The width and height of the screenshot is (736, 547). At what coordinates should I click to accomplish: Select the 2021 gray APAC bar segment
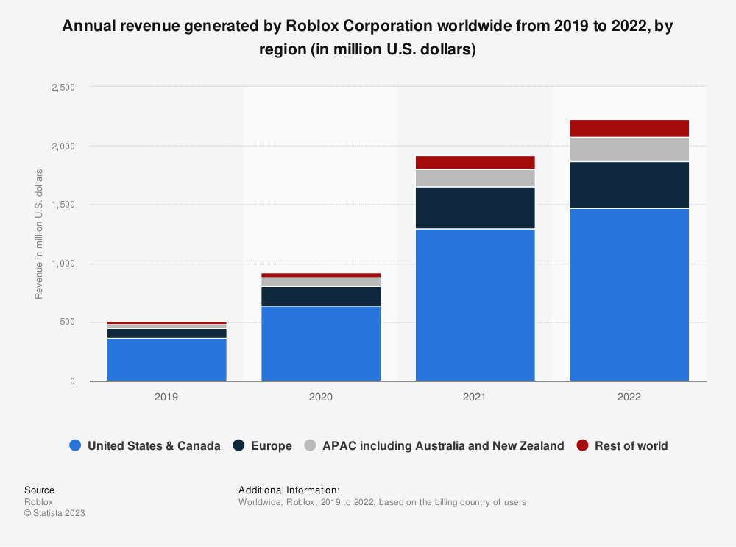(x=475, y=178)
